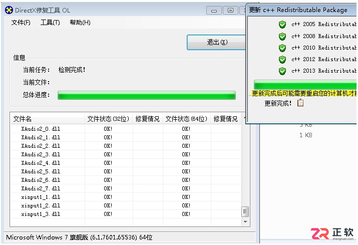Click the 文件状态(64位) column header
Screen dimensions: 358x245
187,119
